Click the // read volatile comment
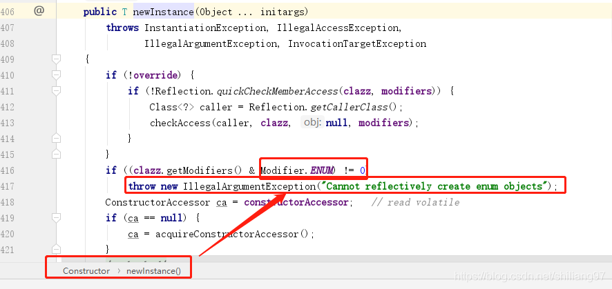 pos(415,202)
